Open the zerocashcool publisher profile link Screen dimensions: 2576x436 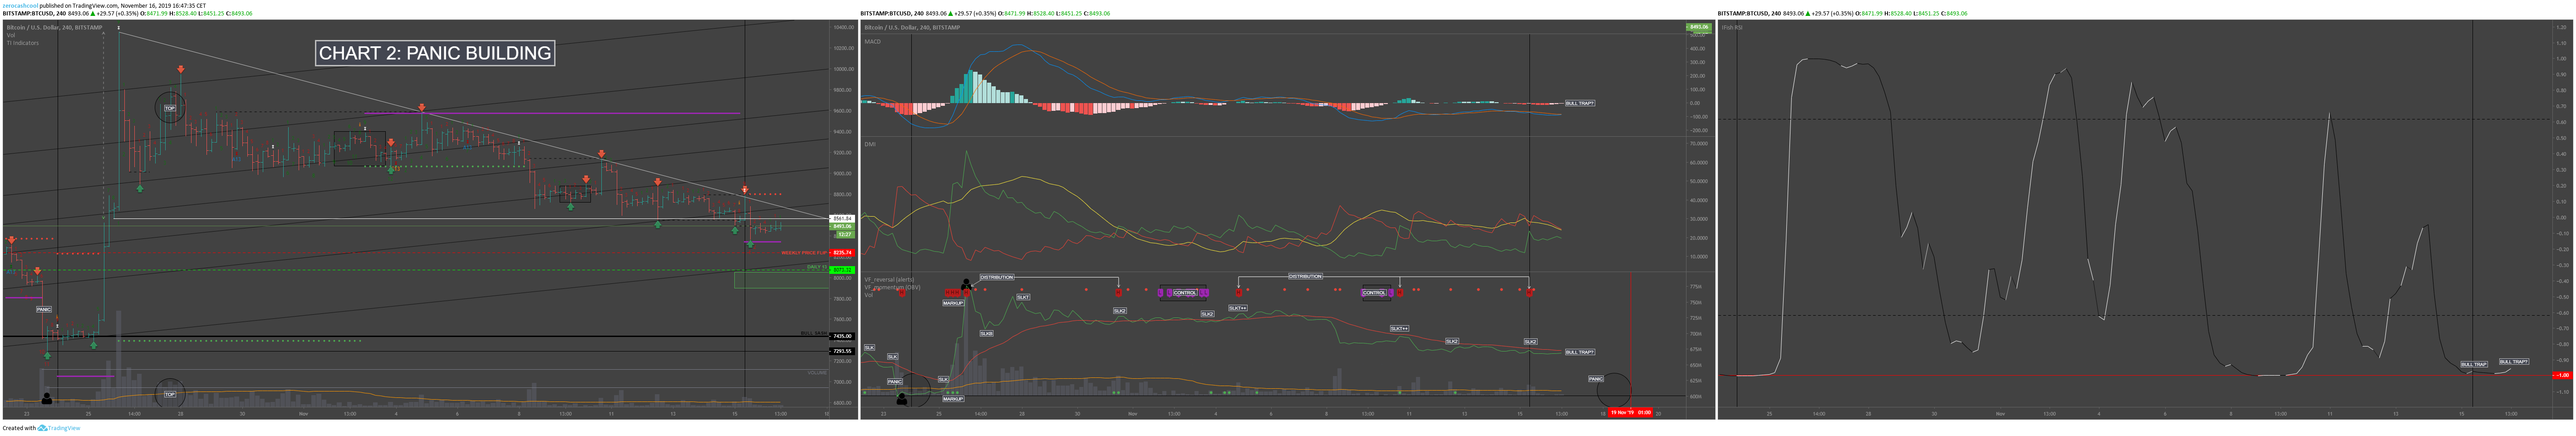point(20,5)
